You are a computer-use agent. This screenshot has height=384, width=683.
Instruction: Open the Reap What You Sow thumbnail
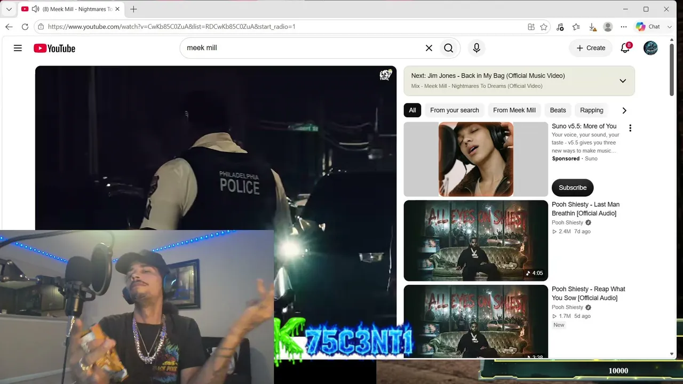pyautogui.click(x=476, y=321)
